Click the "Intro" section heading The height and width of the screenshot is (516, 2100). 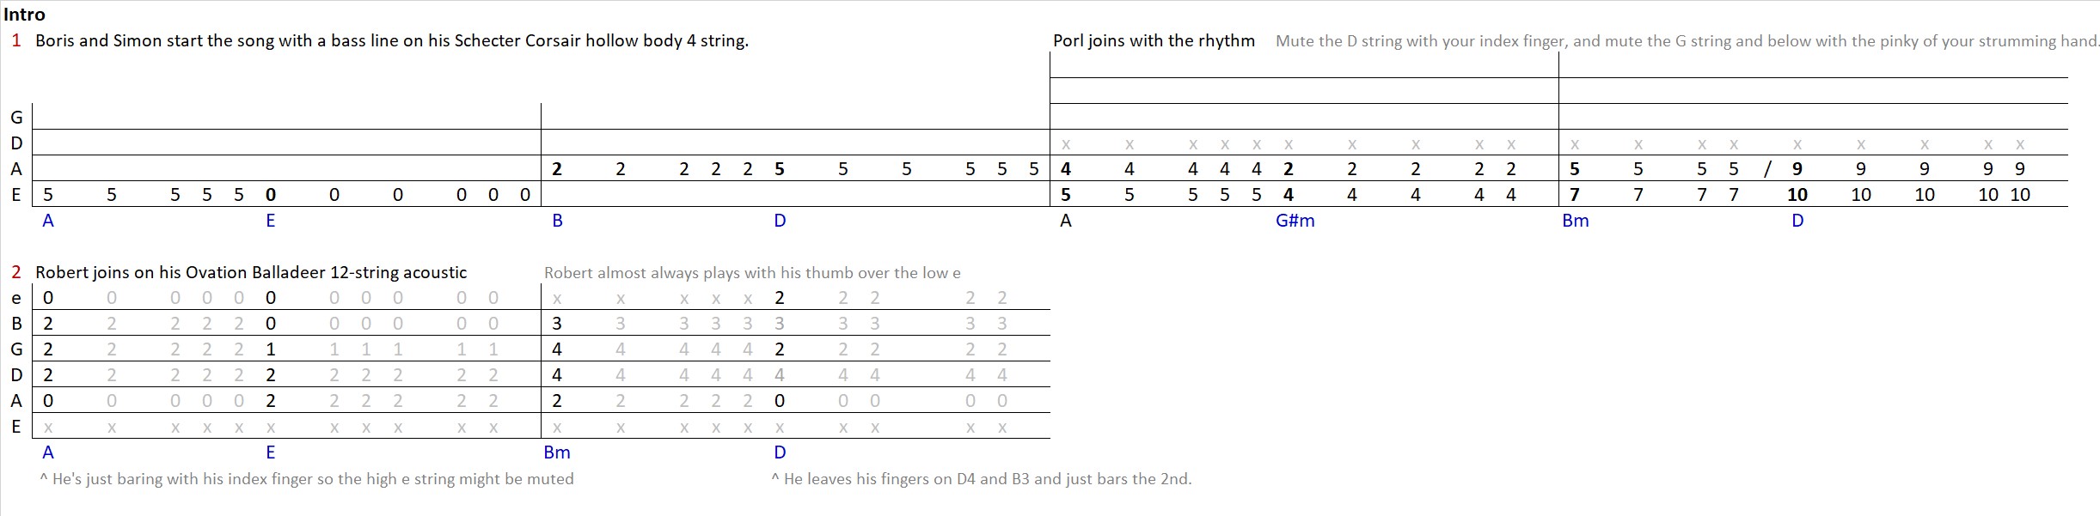pyautogui.click(x=24, y=15)
